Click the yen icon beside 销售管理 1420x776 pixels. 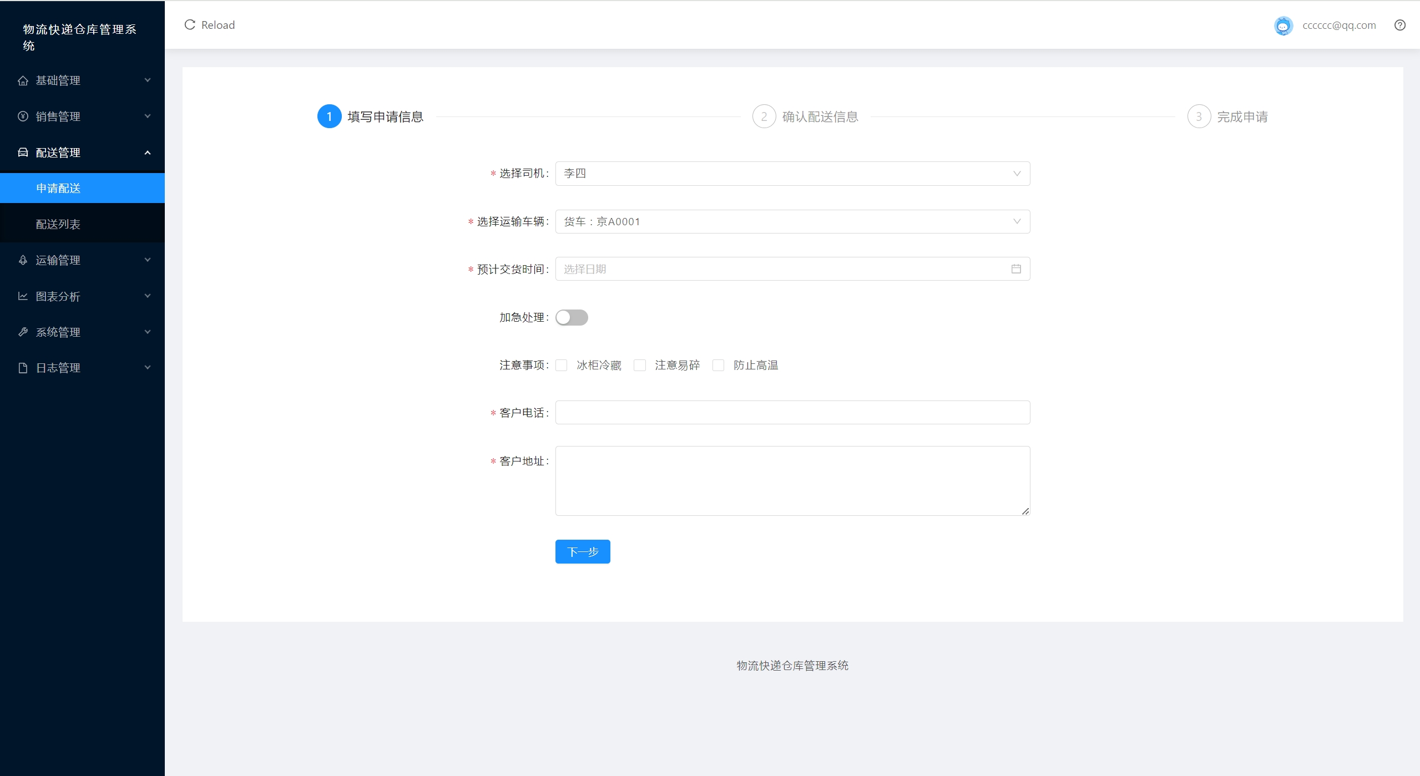click(x=23, y=116)
